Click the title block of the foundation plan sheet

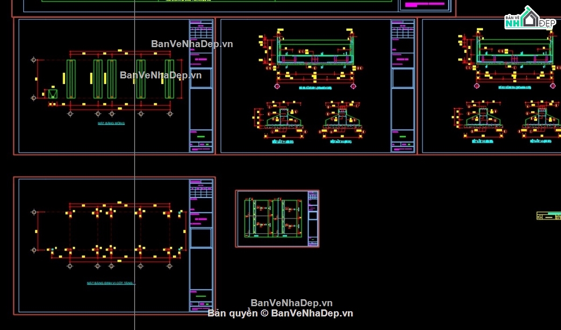[201, 86]
